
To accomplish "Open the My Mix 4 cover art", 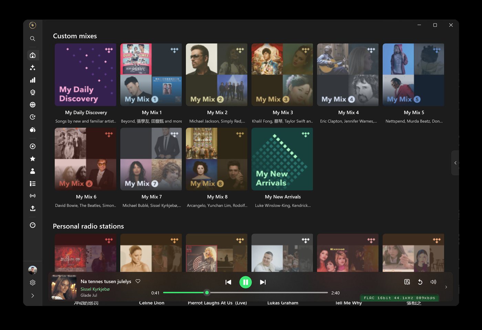I will (x=348, y=75).
